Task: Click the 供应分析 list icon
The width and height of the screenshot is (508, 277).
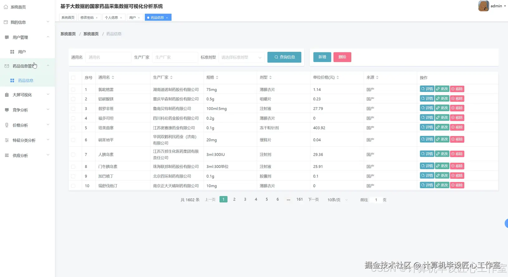Action: coord(7,155)
